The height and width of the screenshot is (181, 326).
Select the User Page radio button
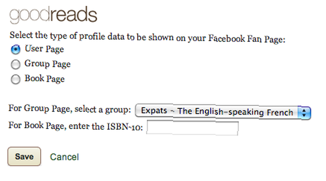point(16,49)
